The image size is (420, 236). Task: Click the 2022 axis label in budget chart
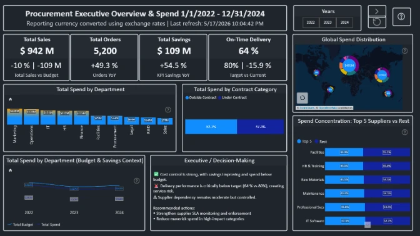click(29, 213)
